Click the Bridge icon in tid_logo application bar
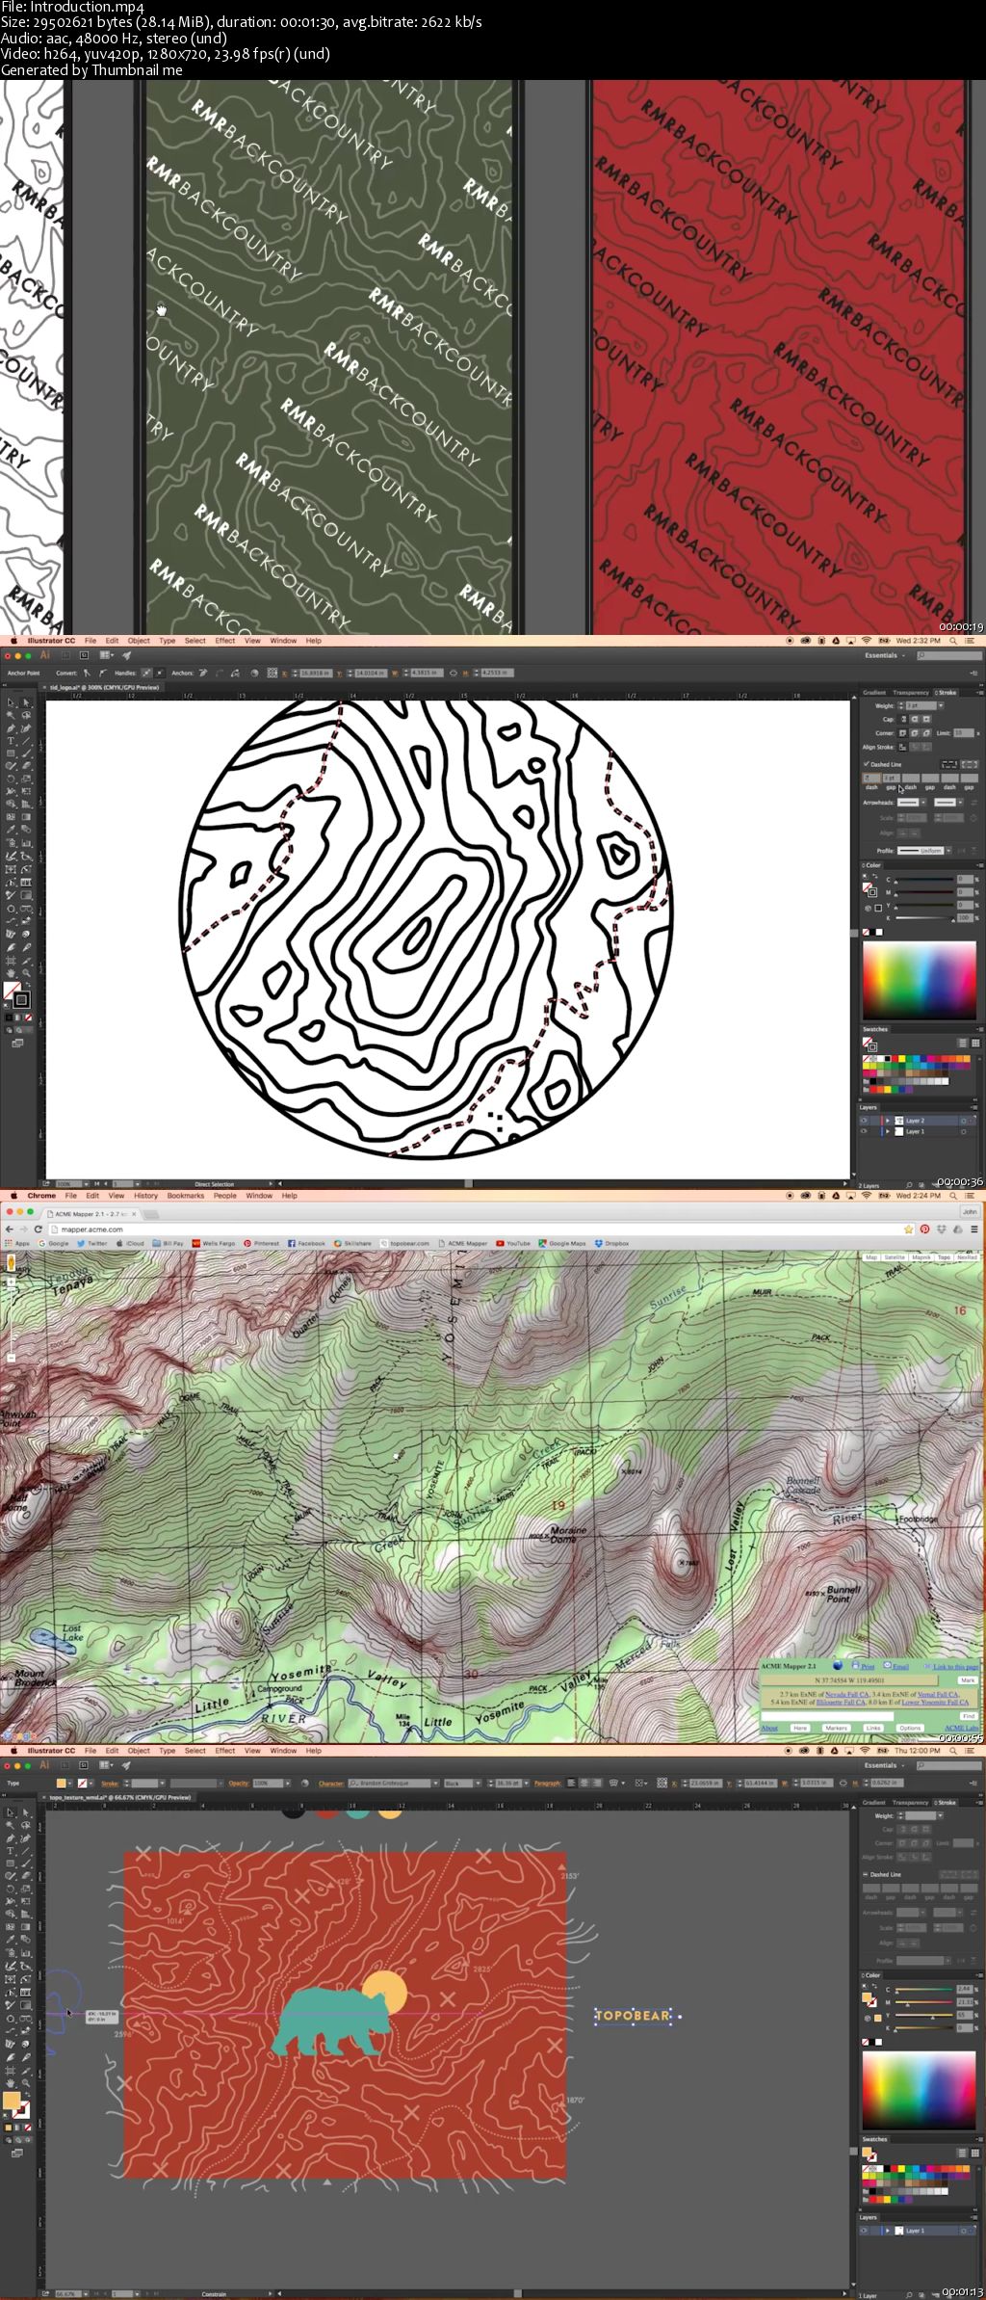Screen dimensions: 986x2300 coord(67,655)
